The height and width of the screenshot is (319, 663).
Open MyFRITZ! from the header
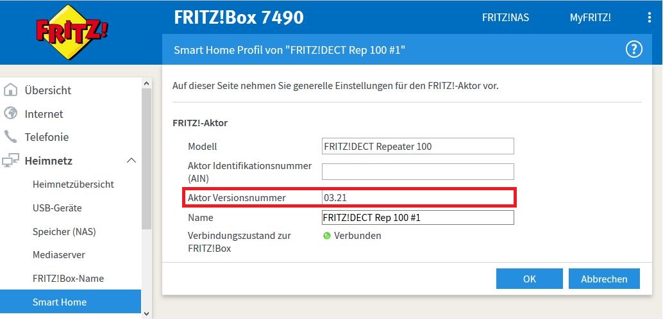[590, 18]
